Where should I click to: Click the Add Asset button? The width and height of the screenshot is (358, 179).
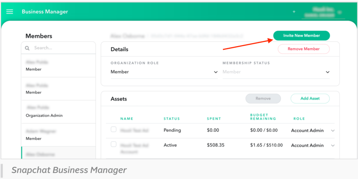pos(310,99)
